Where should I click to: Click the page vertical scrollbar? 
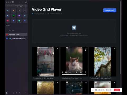pyautogui.click(x=121, y=37)
